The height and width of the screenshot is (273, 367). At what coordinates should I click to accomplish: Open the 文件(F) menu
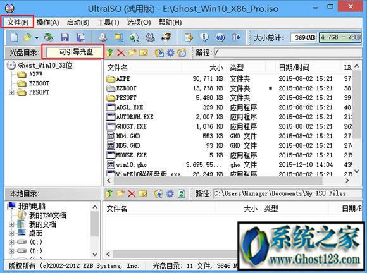pyautogui.click(x=18, y=22)
